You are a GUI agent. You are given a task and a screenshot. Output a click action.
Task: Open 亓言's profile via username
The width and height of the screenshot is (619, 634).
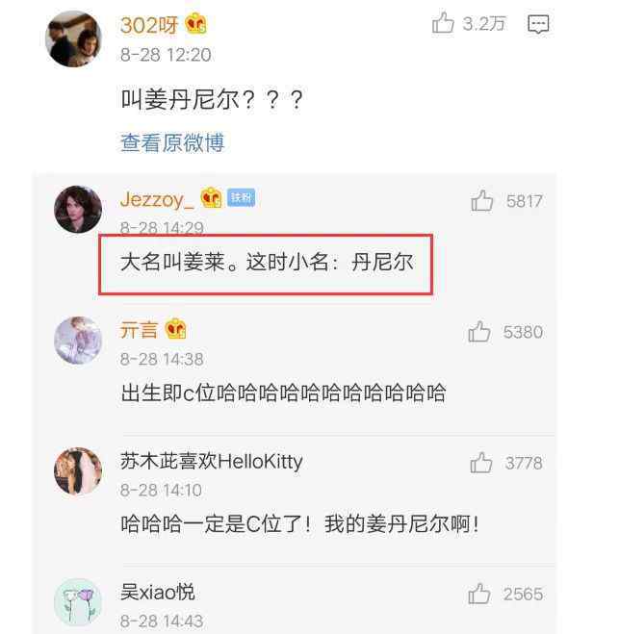pyautogui.click(x=139, y=330)
